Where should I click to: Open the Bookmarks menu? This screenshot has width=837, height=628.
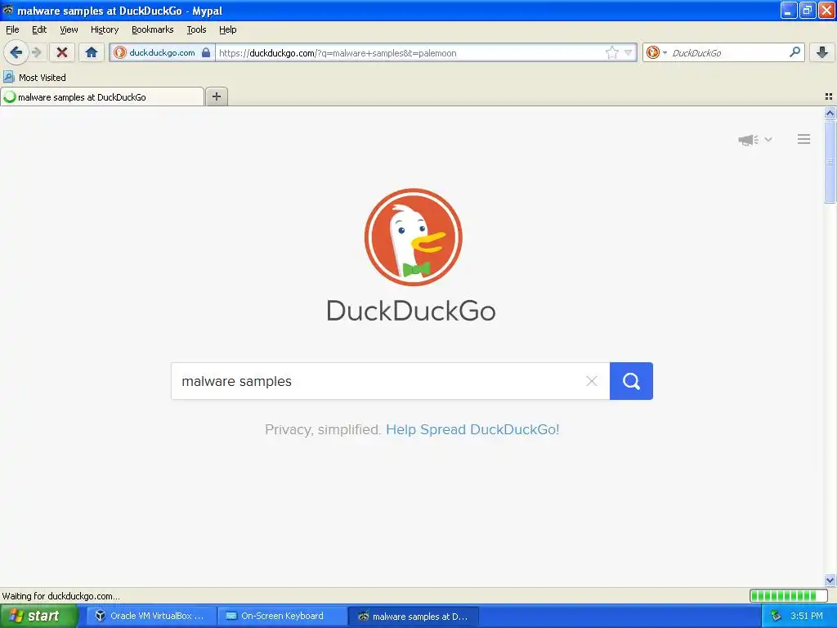(153, 30)
